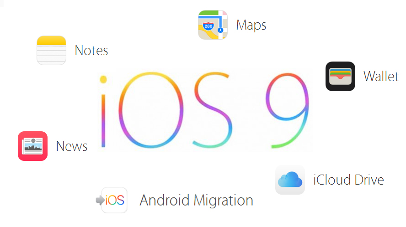Viewport: 406px width, 227px height.
Task: Launch the Maps app icon
Action: 213,25
